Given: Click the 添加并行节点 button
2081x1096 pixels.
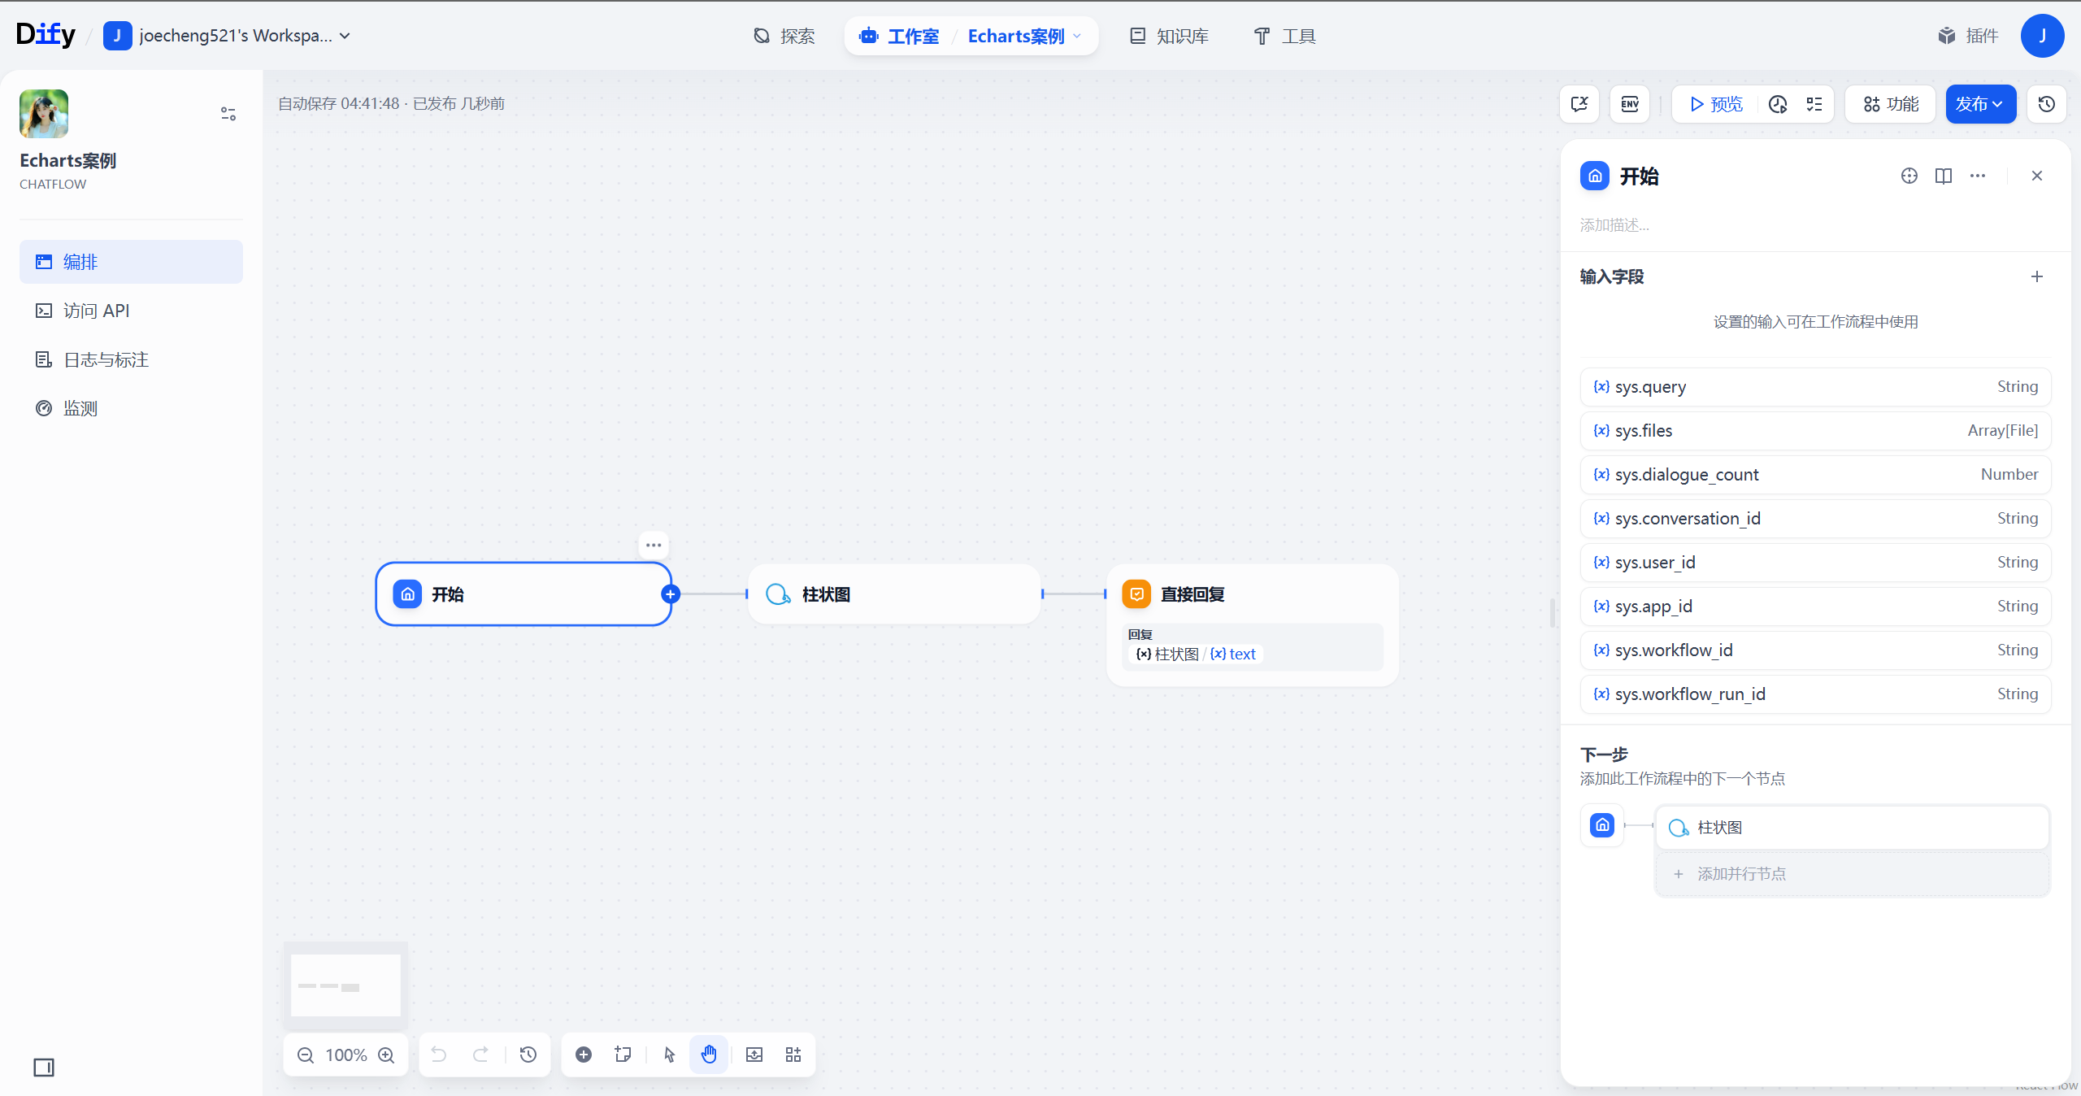Looking at the screenshot, I should (1741, 873).
